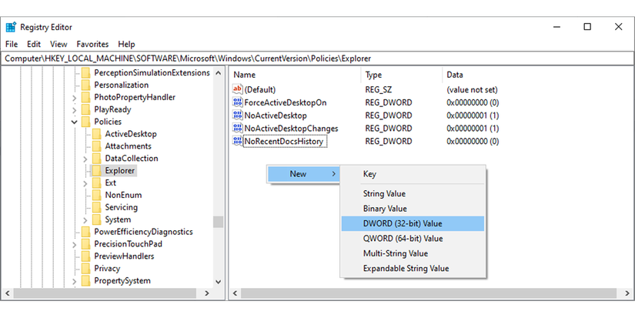Image resolution: width=635 pixels, height=318 pixels.
Task: Click the NoActiveDesktop DWORD icon
Action: pyautogui.click(x=237, y=115)
